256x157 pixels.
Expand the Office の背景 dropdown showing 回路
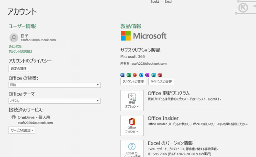(x=54, y=85)
